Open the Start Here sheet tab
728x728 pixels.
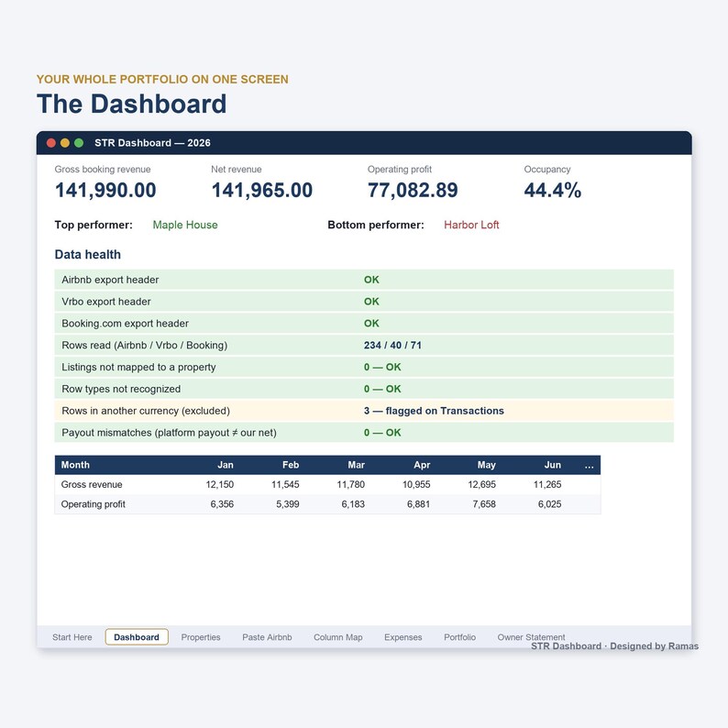[x=72, y=637]
